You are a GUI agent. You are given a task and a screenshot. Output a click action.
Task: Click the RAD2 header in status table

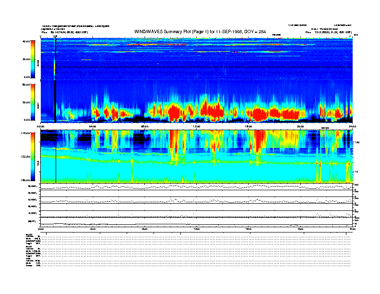(28, 234)
